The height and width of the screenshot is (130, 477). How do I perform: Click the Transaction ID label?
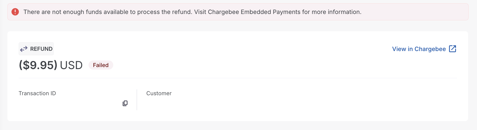tap(37, 93)
